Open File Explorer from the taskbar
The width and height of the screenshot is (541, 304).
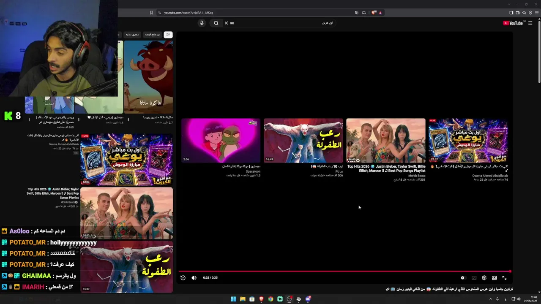(x=243, y=299)
